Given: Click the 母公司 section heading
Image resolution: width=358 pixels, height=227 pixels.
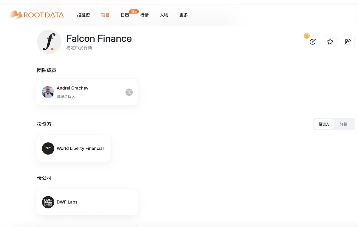Looking at the screenshot, I should [x=44, y=178].
